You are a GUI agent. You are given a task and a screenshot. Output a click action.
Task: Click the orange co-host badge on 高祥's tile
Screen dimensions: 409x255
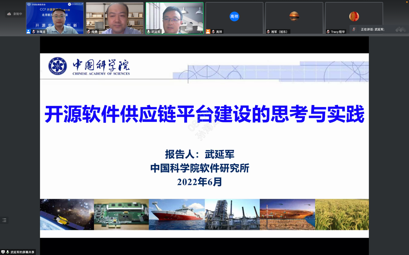pyautogui.click(x=208, y=32)
